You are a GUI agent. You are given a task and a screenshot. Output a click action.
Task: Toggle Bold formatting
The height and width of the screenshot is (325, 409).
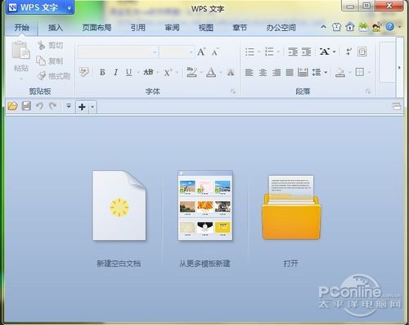102,72
